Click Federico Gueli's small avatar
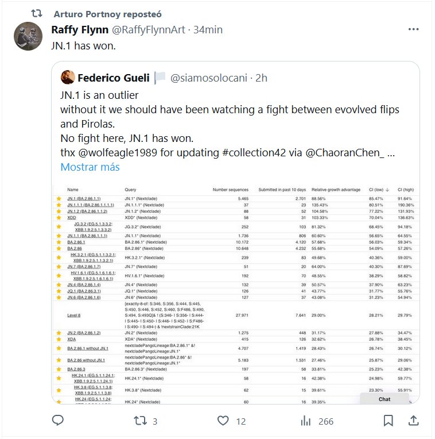 point(67,78)
